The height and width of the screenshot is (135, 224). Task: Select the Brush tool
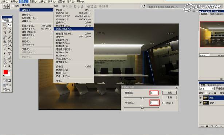[9, 37]
